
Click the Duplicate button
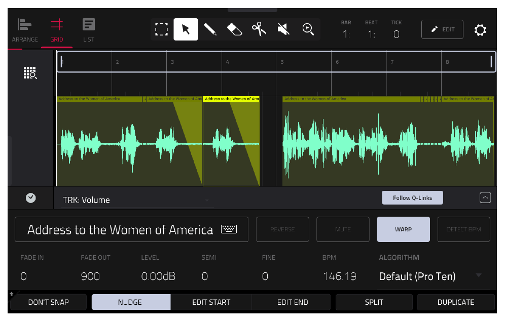tap(456, 302)
